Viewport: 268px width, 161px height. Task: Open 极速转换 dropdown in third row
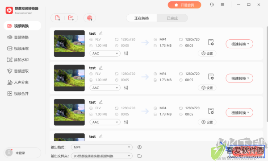pyautogui.click(x=239, y=113)
